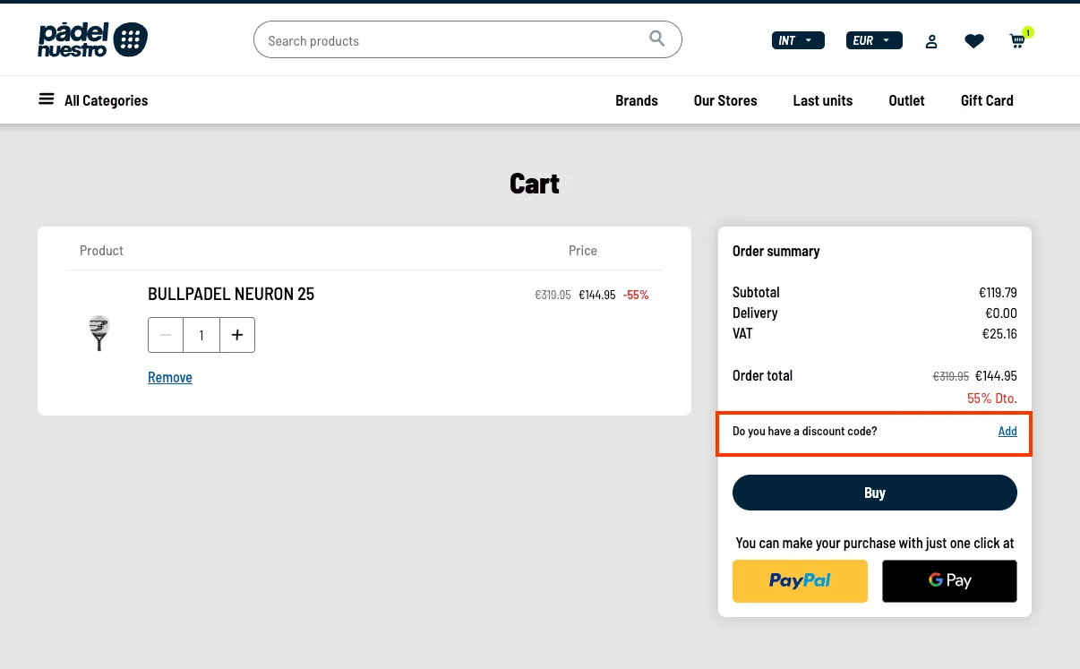Viewport: 1080px width, 669px height.
Task: Click the Subtotal €119.79 value
Action: [998, 293]
